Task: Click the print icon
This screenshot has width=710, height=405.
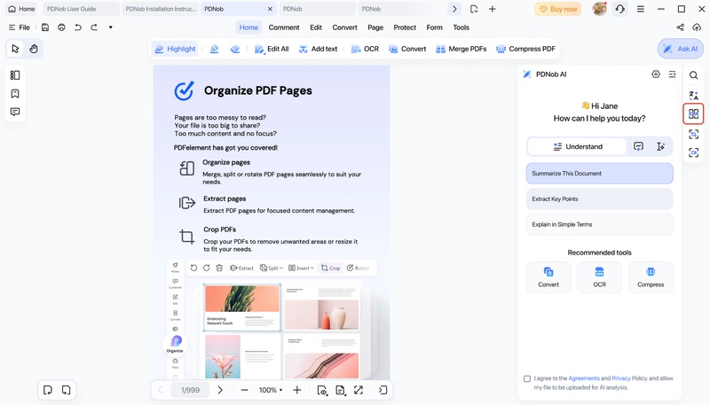Action: click(61, 27)
